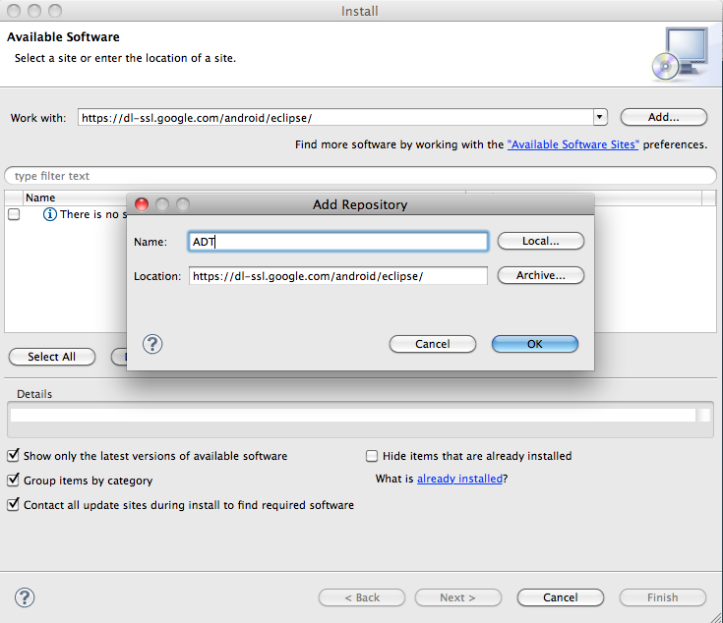
Task: Enable 'Hide items that are already installed'
Action: coord(372,456)
